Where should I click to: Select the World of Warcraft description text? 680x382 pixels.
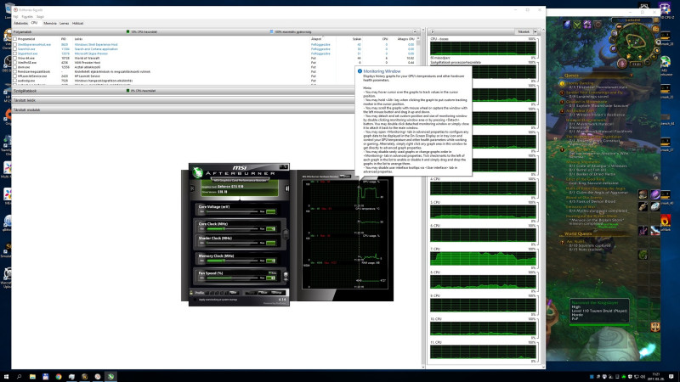87,58
